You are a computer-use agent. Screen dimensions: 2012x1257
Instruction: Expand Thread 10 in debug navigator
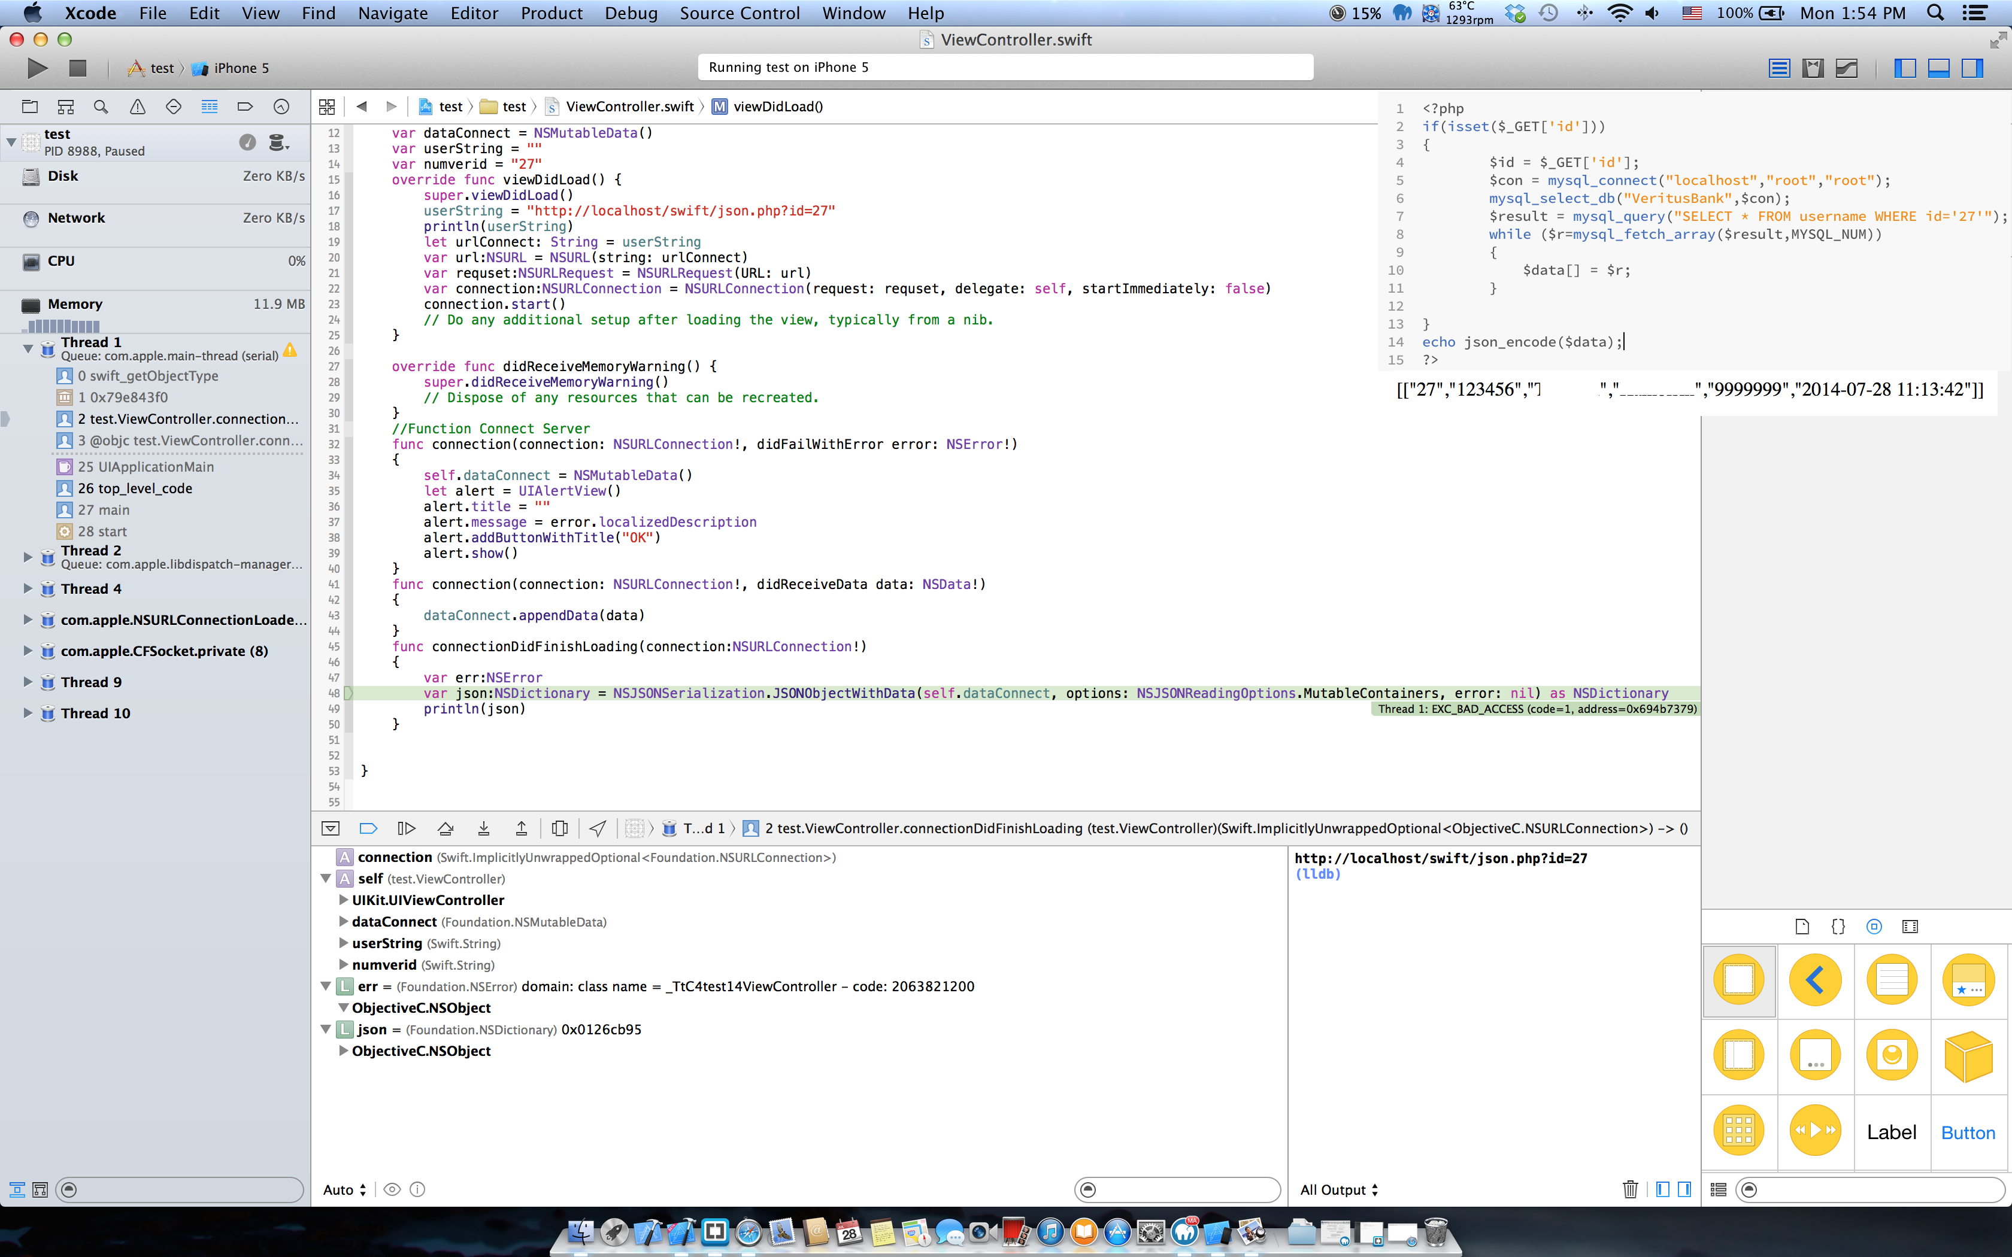pyautogui.click(x=28, y=713)
